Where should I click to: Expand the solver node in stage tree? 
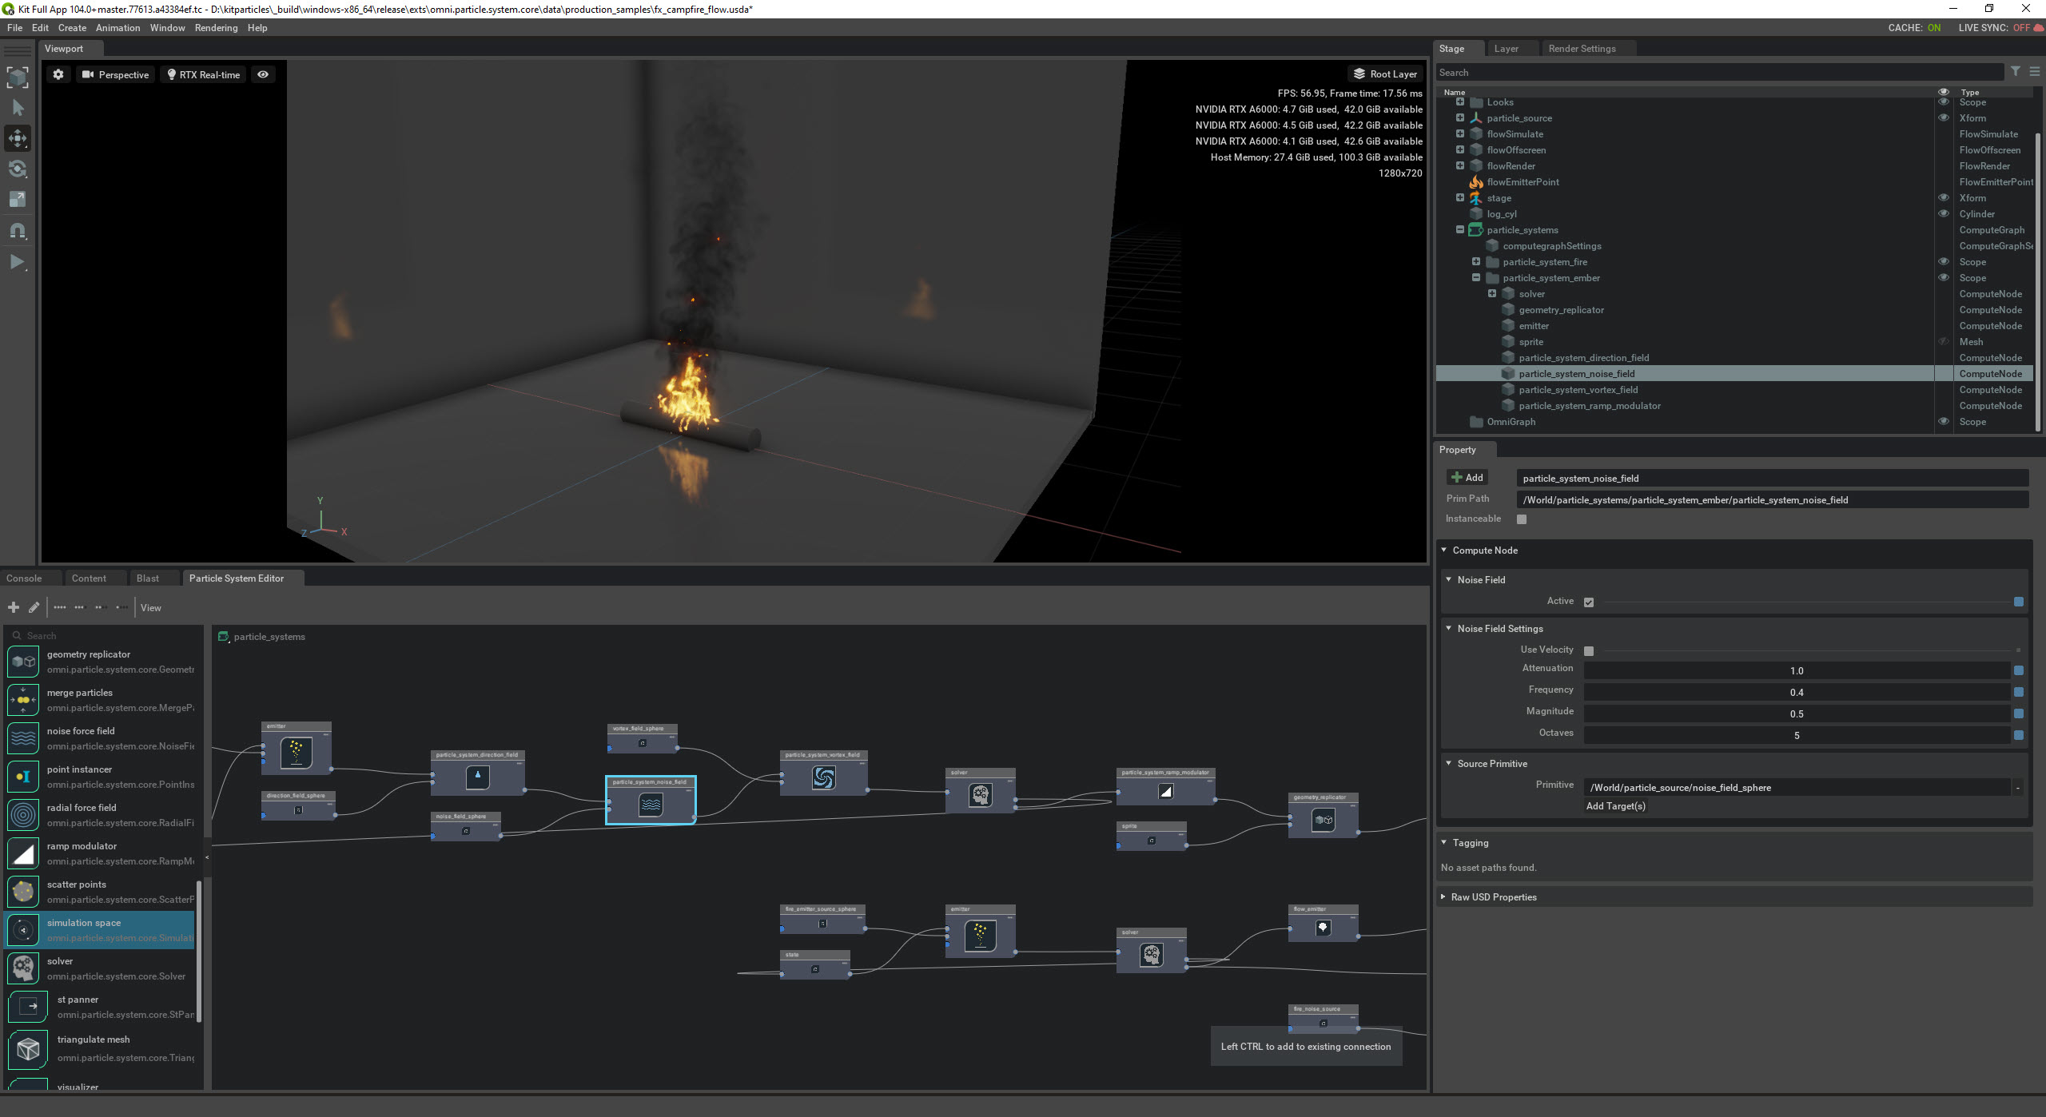click(x=1492, y=293)
